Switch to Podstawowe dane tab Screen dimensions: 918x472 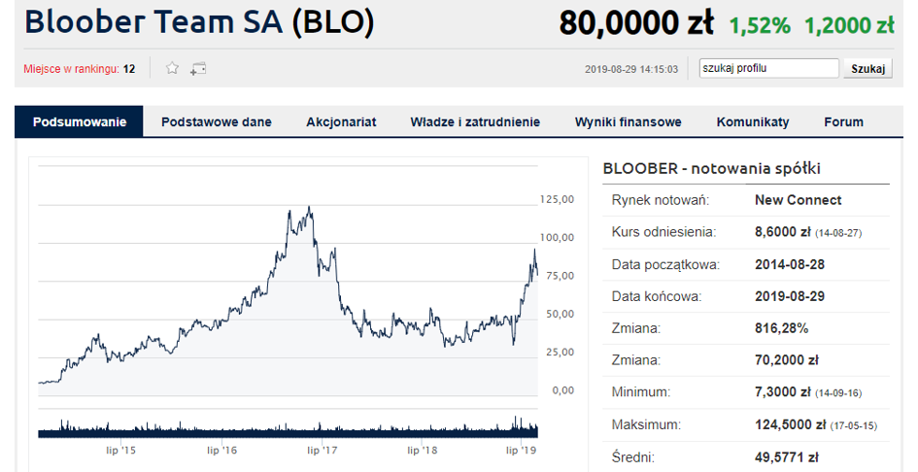(217, 121)
